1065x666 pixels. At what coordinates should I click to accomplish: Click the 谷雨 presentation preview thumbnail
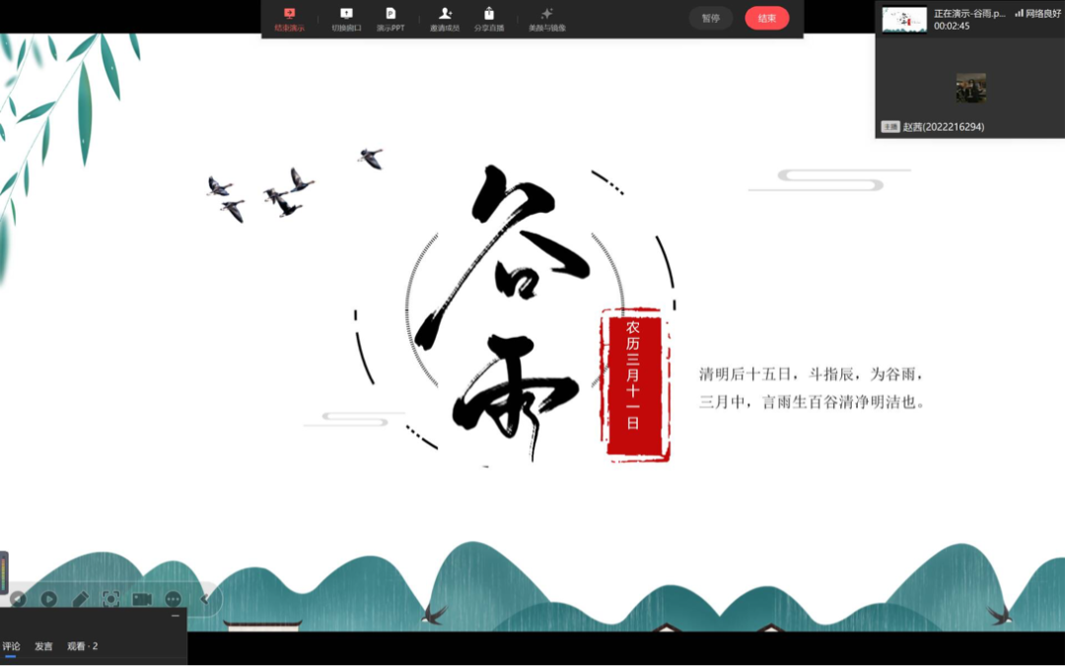coord(904,20)
